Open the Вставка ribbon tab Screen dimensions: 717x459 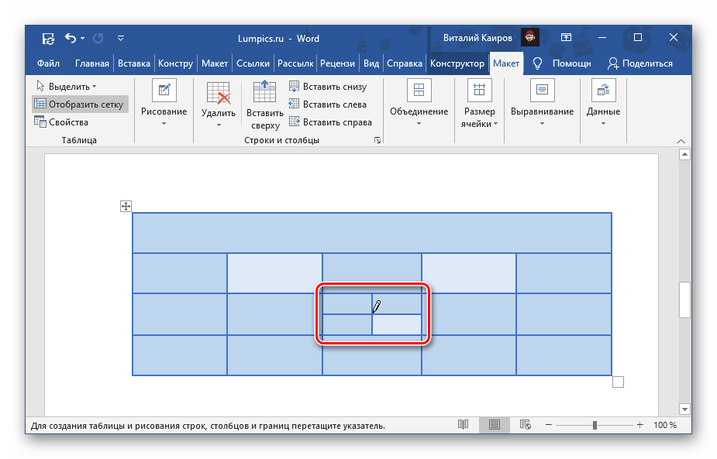tap(134, 63)
